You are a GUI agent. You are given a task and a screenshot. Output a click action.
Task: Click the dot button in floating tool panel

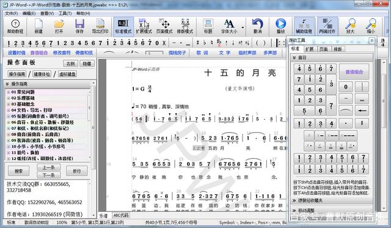coord(346,123)
